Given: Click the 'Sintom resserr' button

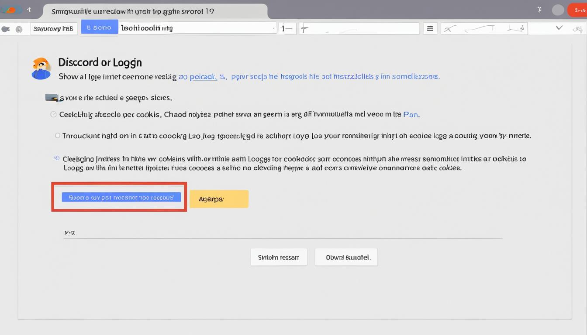Looking at the screenshot, I should 279,257.
